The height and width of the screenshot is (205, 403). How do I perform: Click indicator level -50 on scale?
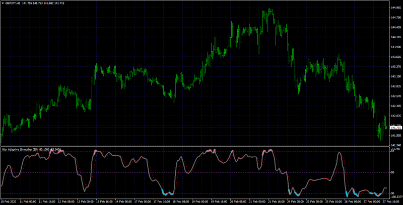tap(392, 172)
